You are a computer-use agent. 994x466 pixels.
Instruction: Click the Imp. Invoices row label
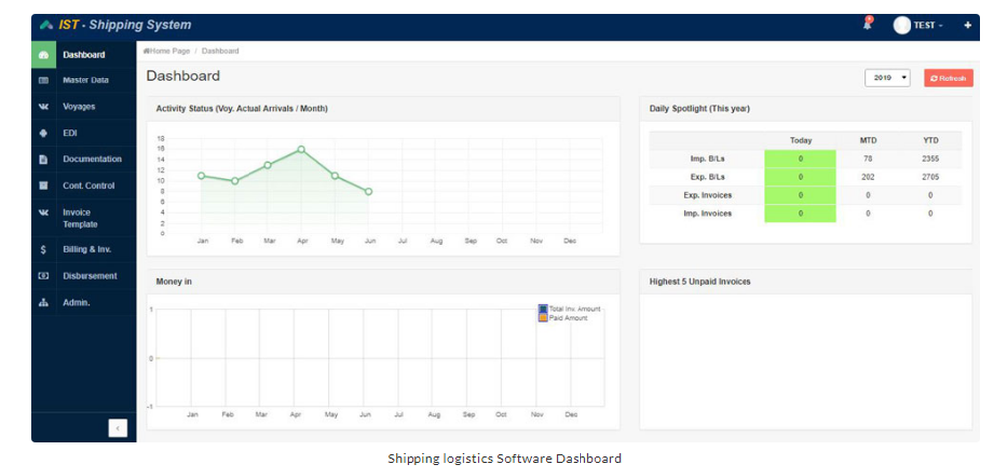pyautogui.click(x=708, y=213)
